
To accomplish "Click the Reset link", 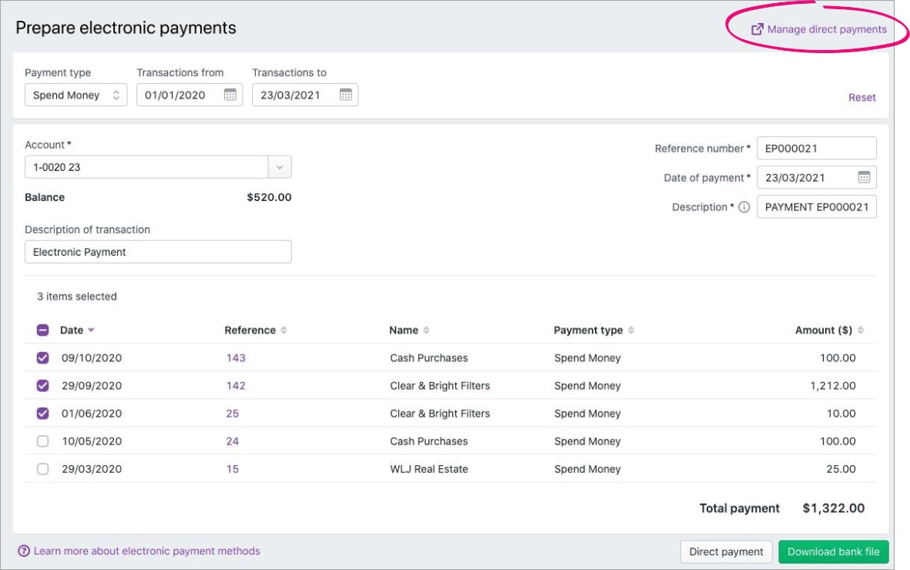I will tap(861, 97).
